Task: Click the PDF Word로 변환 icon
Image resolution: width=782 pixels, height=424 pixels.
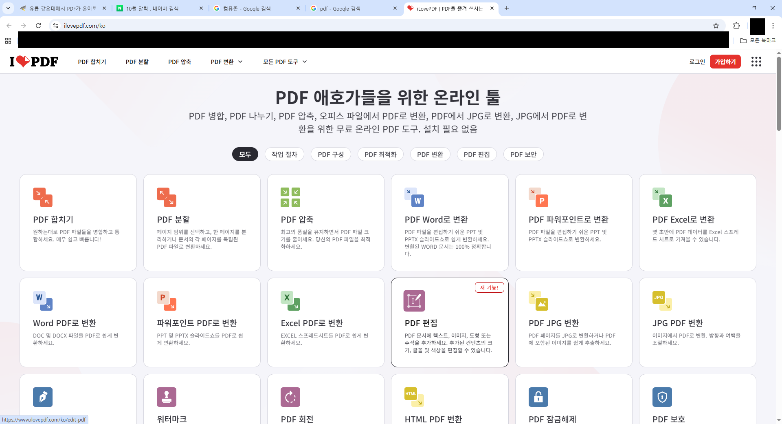Action: 414,197
